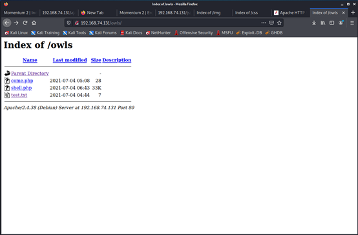Click the forward navigation arrow

pos(16,23)
